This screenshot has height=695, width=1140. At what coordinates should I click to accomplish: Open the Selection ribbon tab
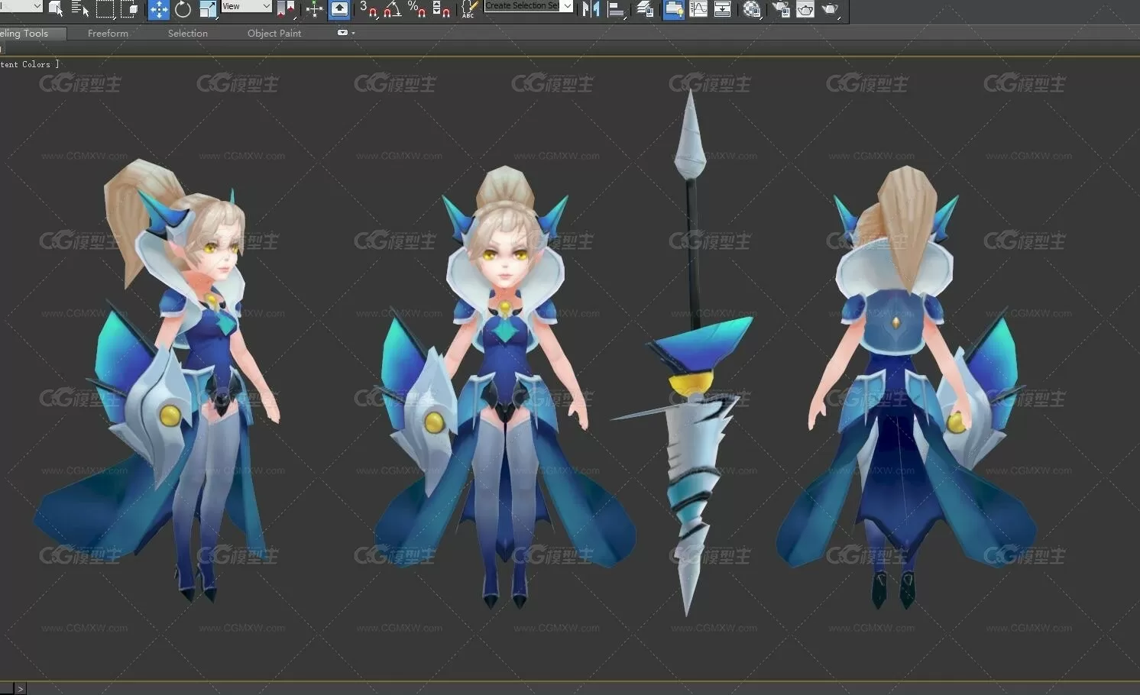pos(188,34)
